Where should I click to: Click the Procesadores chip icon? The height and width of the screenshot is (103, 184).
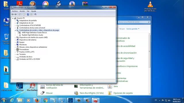(18, 49)
